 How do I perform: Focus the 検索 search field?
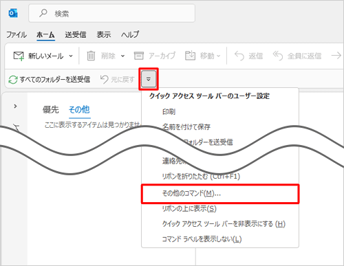[x=111, y=13]
